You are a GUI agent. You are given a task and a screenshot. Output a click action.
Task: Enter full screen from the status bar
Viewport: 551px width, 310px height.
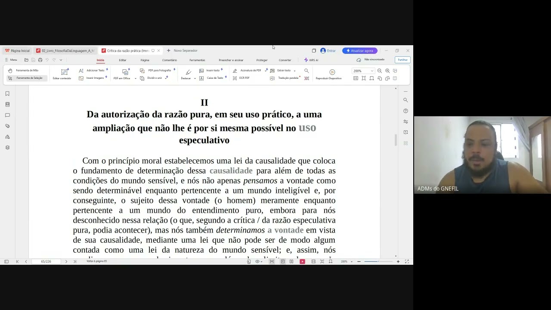(x=407, y=261)
